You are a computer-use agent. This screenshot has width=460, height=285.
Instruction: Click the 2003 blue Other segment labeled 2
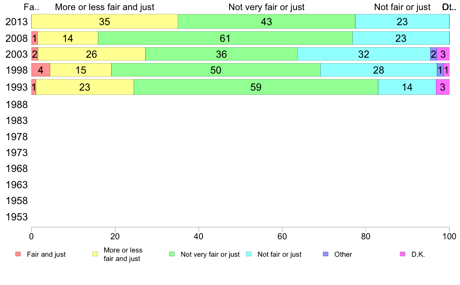pos(433,54)
